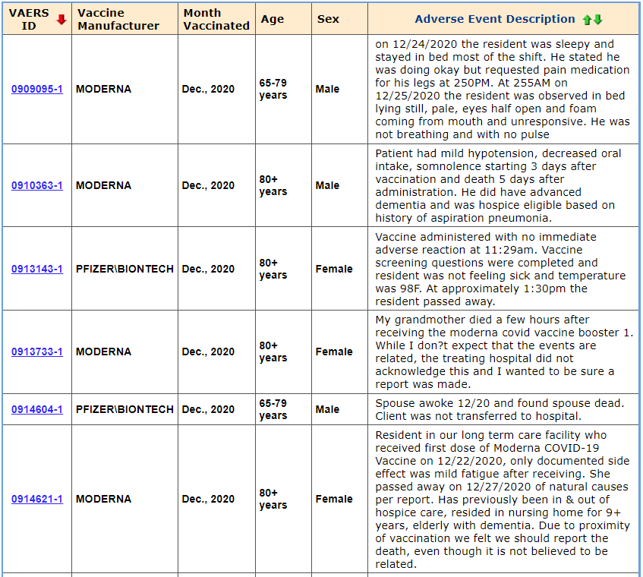
Task: Click 80+ years in row 0914621-1
Action: click(273, 499)
